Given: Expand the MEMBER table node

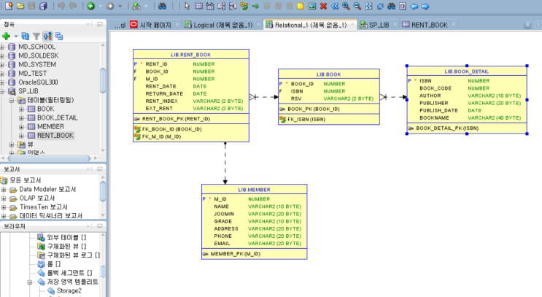Looking at the screenshot, I should pos(21,127).
